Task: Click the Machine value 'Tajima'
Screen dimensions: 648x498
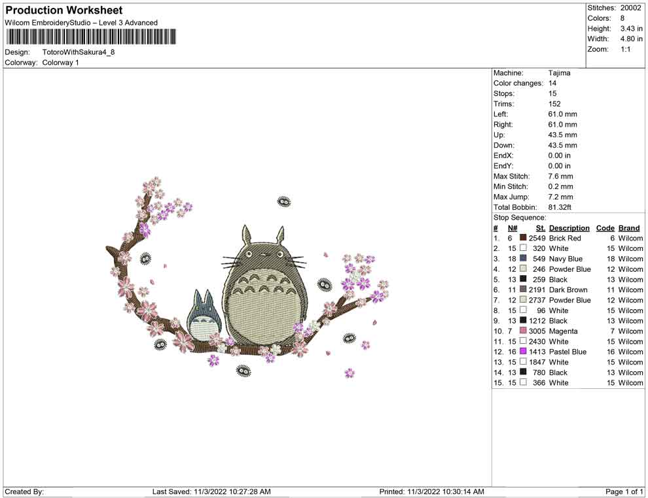Action: pyautogui.click(x=559, y=73)
